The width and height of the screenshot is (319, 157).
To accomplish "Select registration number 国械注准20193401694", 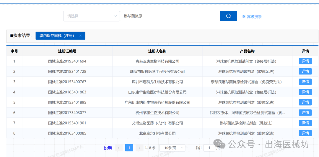I will point(67,61).
